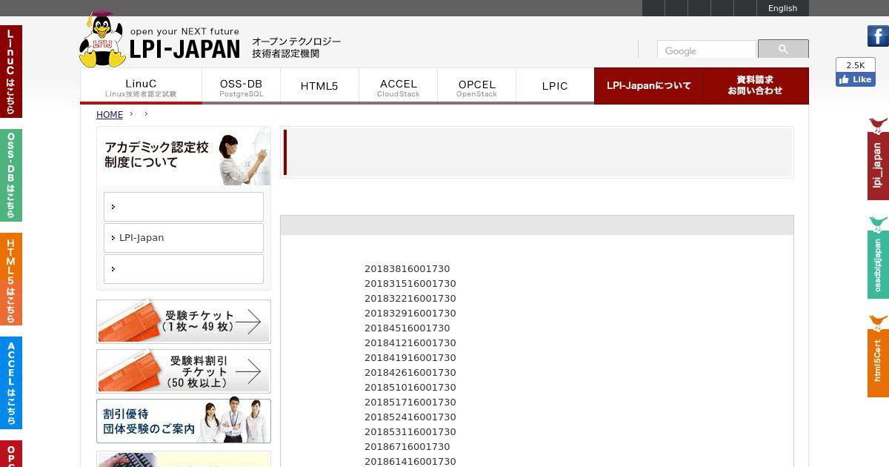Click the text 201853116001730
Viewport: 889px width, 467px height.
(x=410, y=432)
